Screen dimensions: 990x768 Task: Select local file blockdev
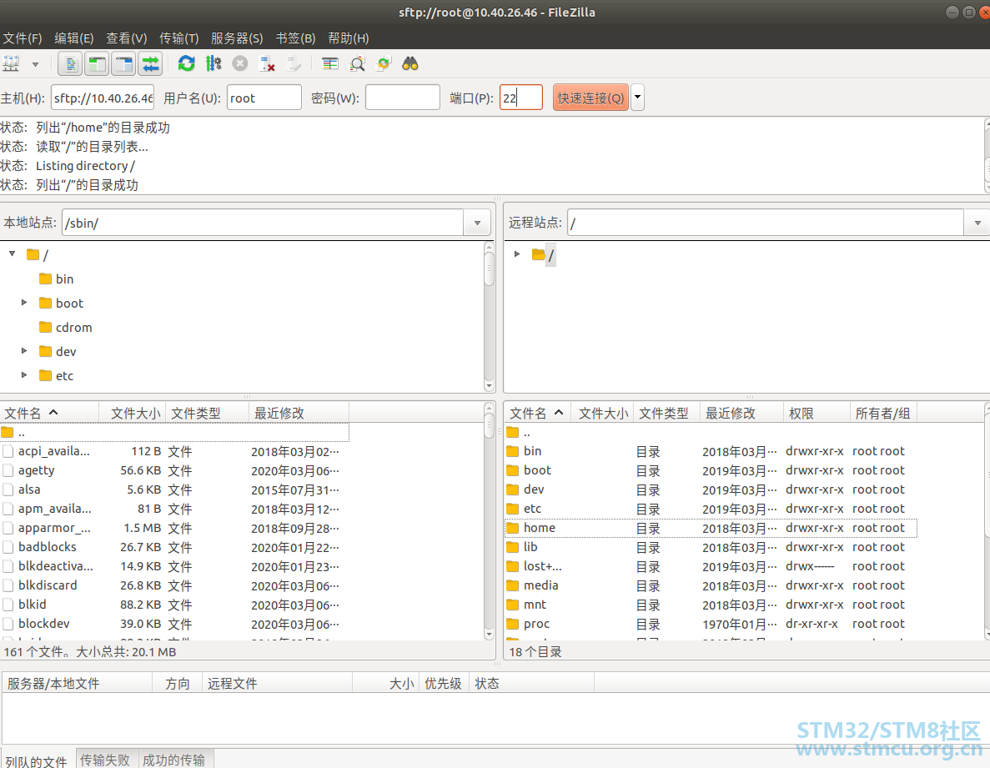point(174,624)
